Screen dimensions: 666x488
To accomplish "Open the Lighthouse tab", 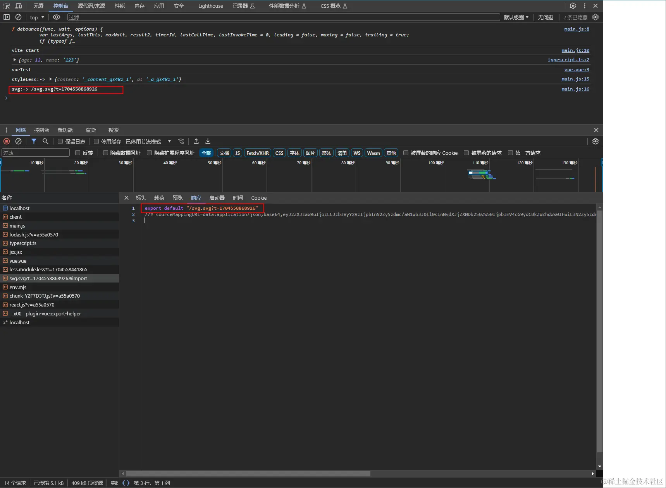I will [210, 6].
